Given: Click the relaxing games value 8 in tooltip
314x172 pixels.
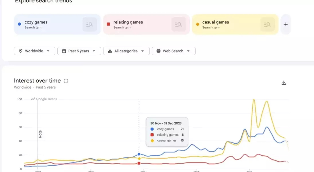Looking at the screenshot, I should [x=183, y=135].
